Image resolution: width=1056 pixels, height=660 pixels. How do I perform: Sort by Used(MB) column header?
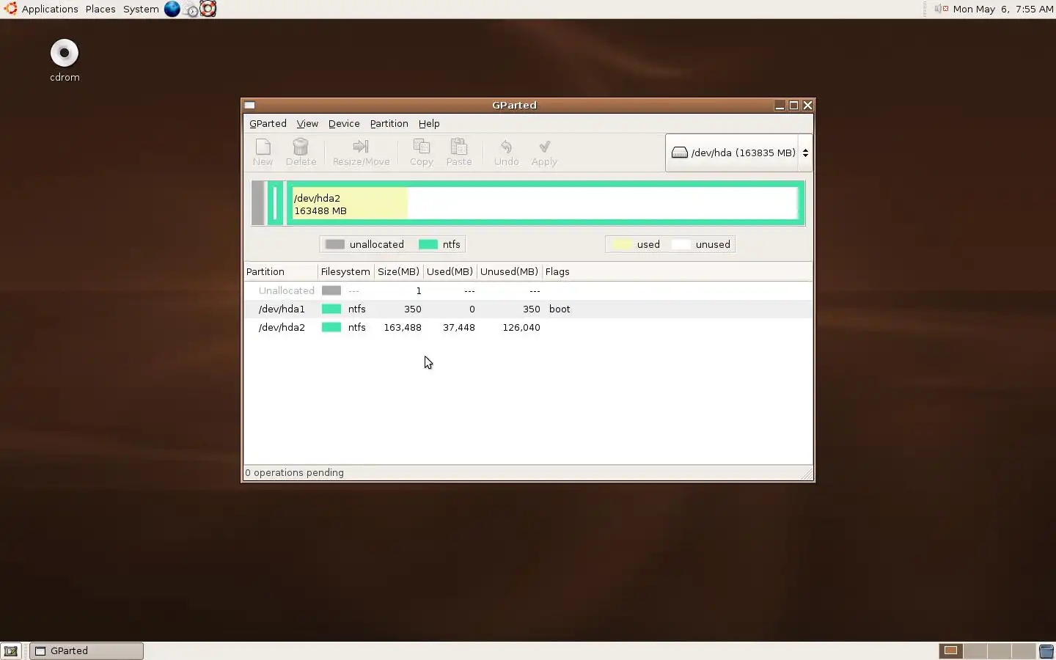(450, 271)
